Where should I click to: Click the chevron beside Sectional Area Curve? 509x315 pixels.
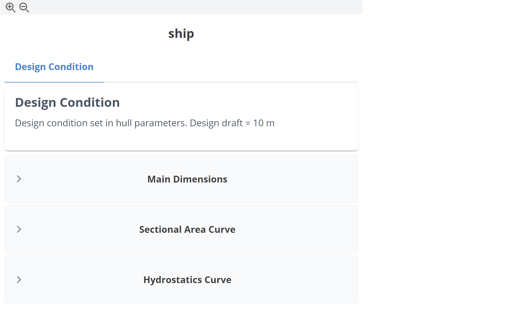click(19, 229)
